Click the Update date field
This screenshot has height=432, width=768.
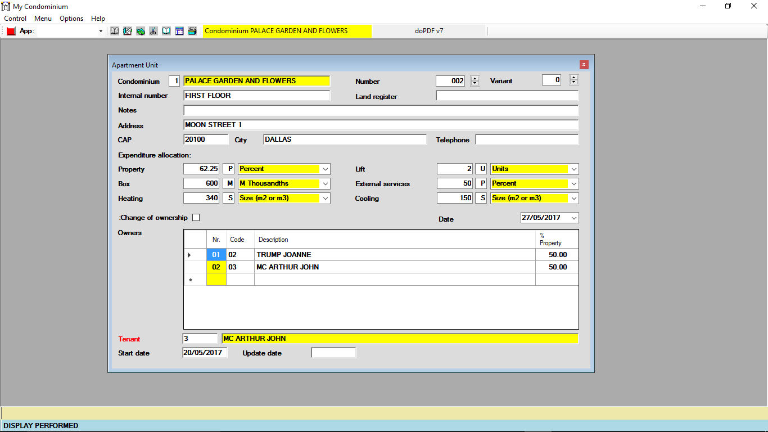[333, 353]
